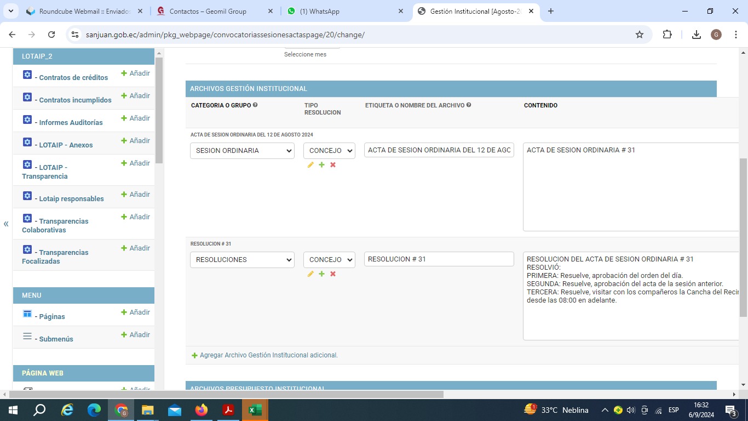Image resolution: width=748 pixels, height=421 pixels.
Task: Click the help icon next to CATEGORIA O GRUPO
Action: click(255, 105)
